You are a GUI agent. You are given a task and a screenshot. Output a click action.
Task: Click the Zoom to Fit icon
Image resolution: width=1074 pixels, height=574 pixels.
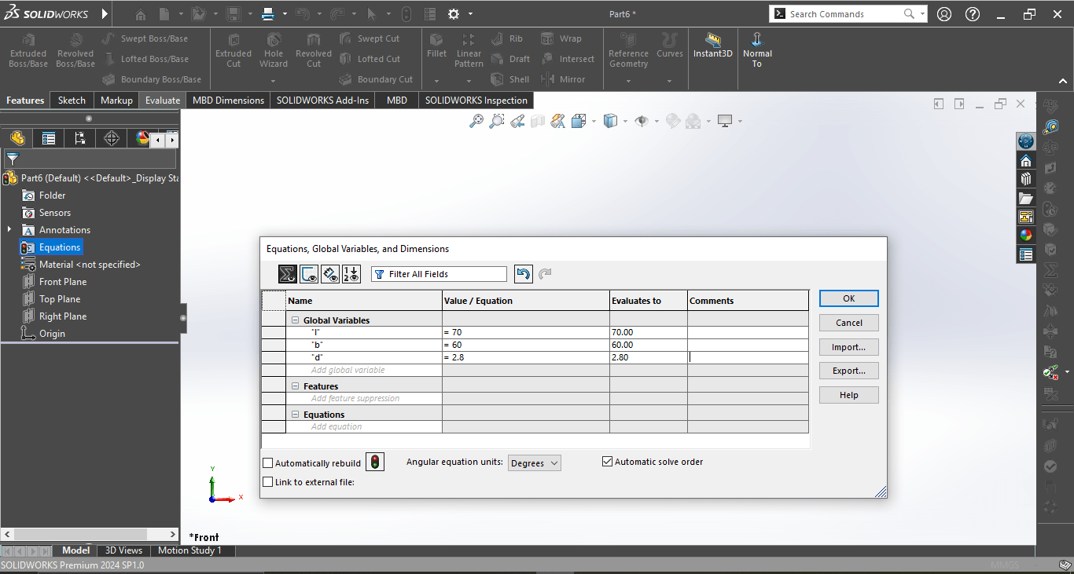tap(476, 121)
